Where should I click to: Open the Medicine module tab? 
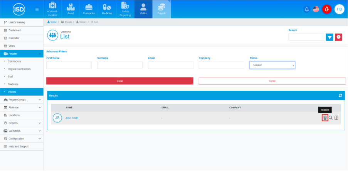point(107,9)
